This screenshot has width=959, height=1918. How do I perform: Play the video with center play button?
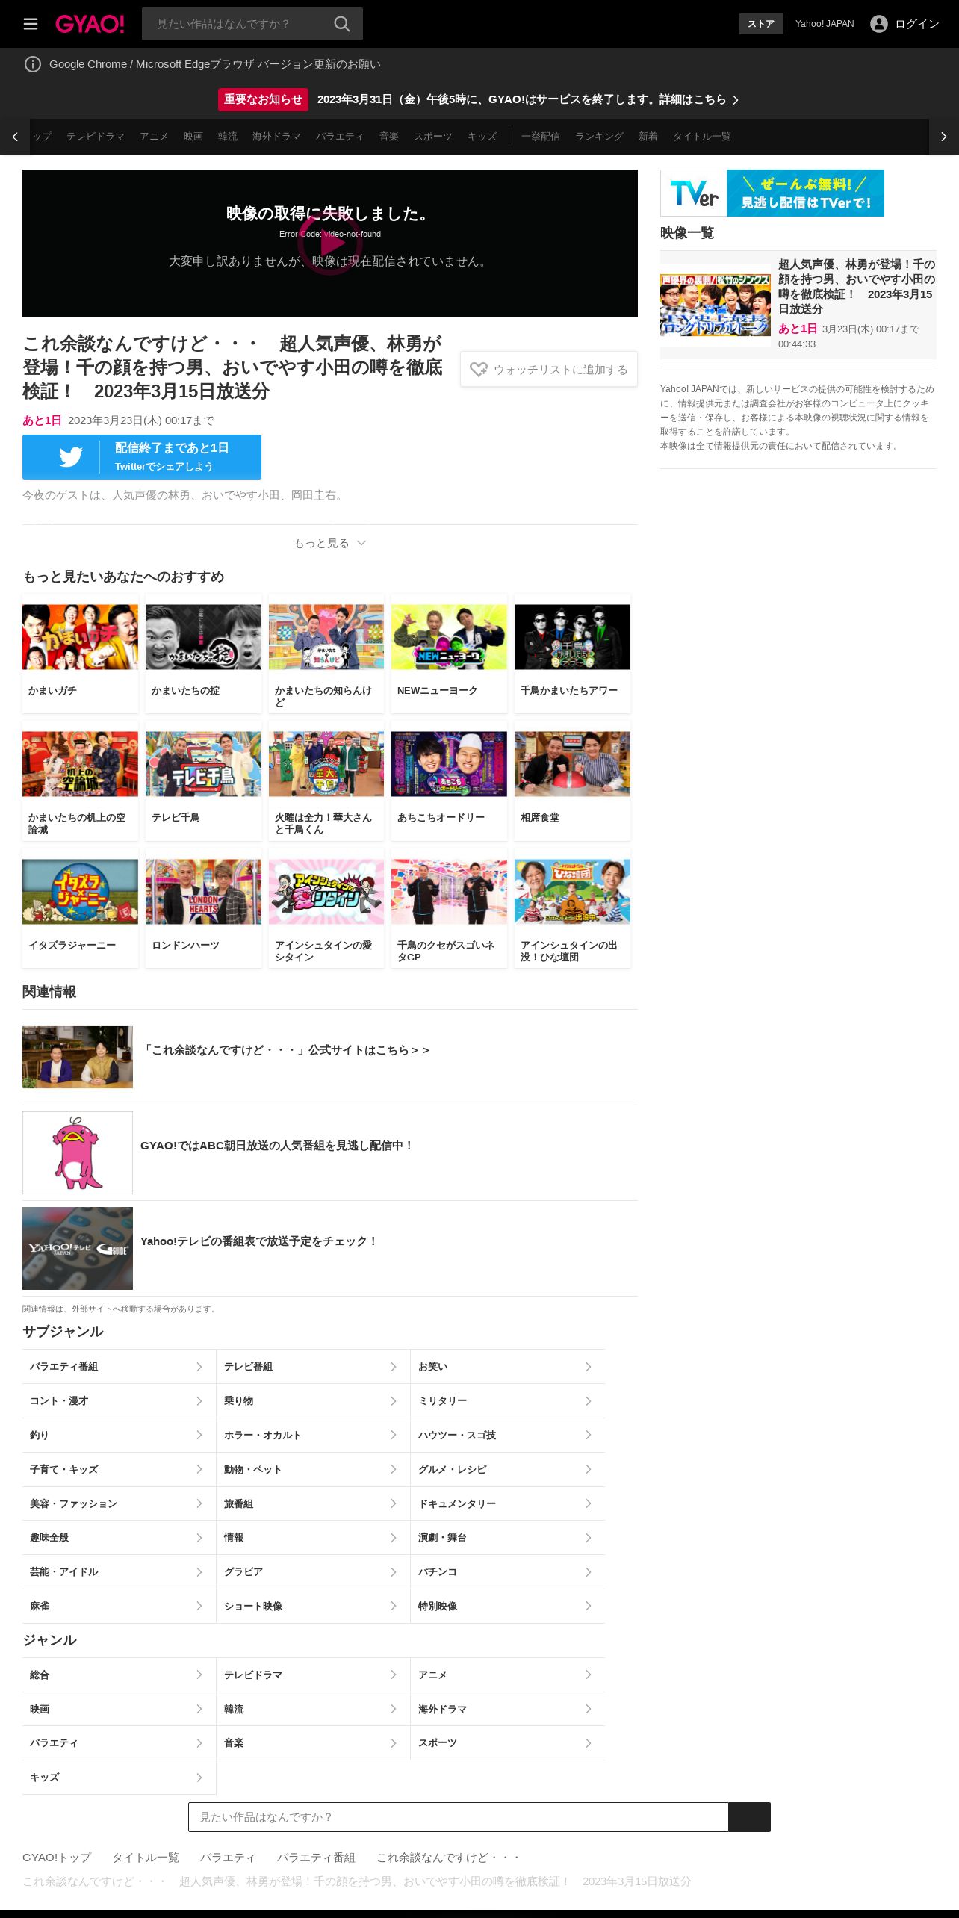point(330,243)
